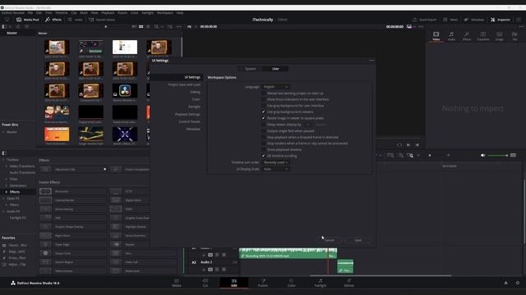
Task: Go to Media page
Action: pos(177,283)
